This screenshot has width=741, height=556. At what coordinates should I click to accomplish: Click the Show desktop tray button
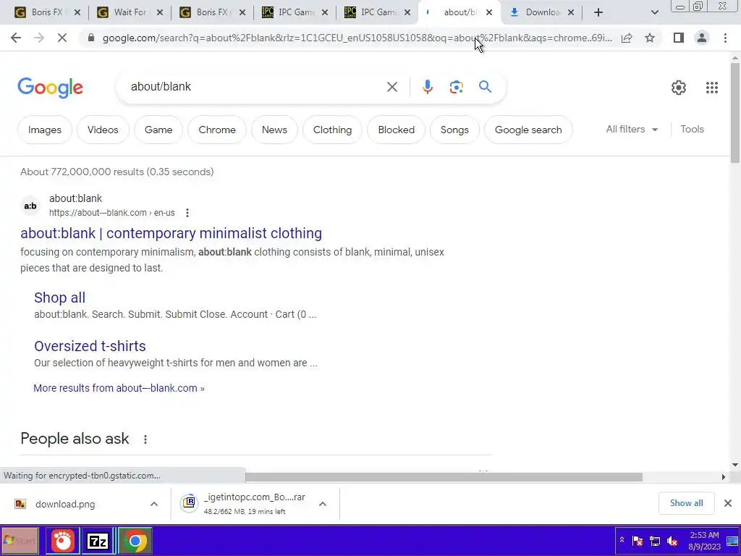point(732,542)
